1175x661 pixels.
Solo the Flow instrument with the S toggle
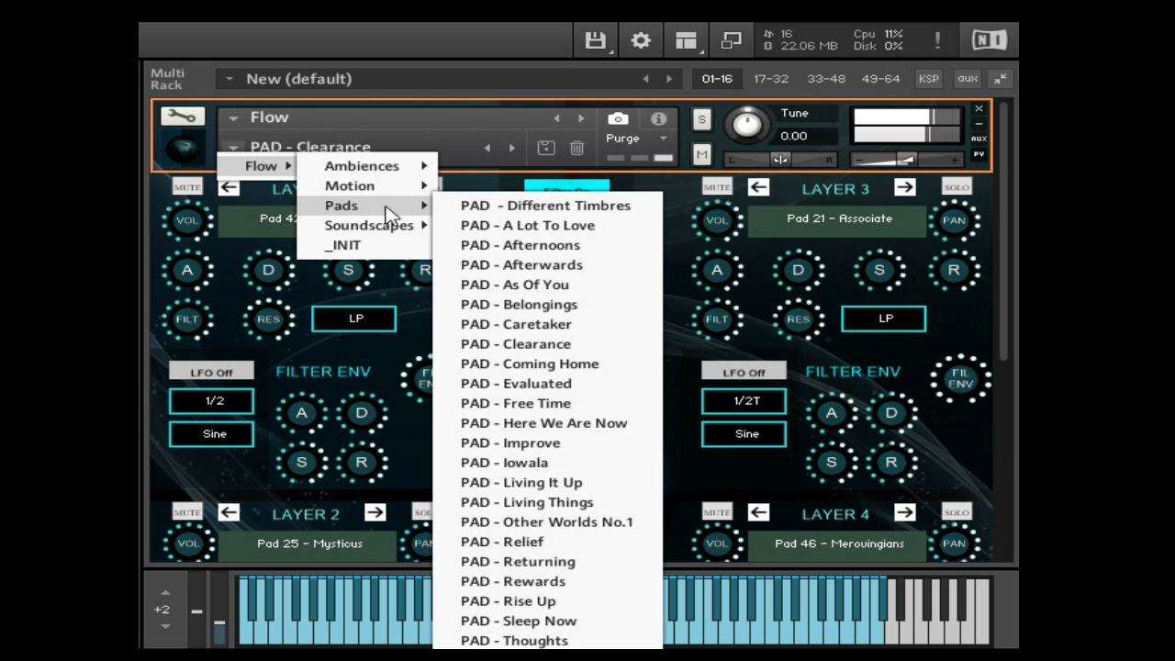click(701, 118)
